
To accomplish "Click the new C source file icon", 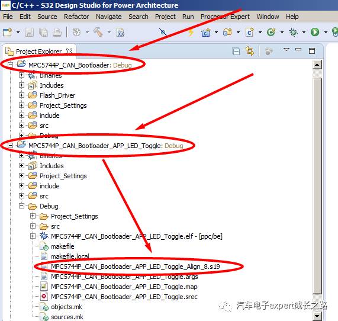I will click(x=250, y=33).
